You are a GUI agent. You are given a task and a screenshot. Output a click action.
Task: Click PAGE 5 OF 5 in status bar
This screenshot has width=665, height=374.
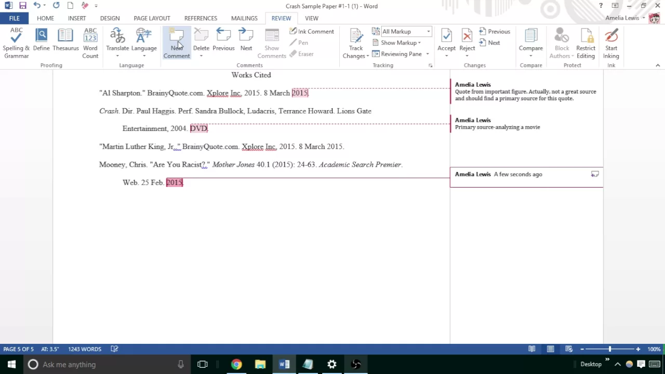[18, 349]
